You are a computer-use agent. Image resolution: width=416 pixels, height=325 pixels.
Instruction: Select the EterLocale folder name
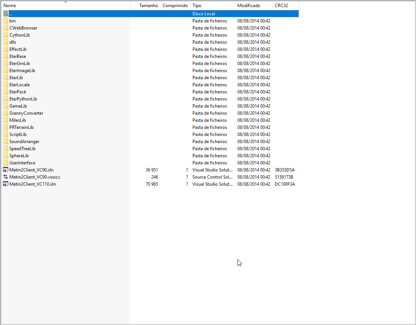coord(19,85)
